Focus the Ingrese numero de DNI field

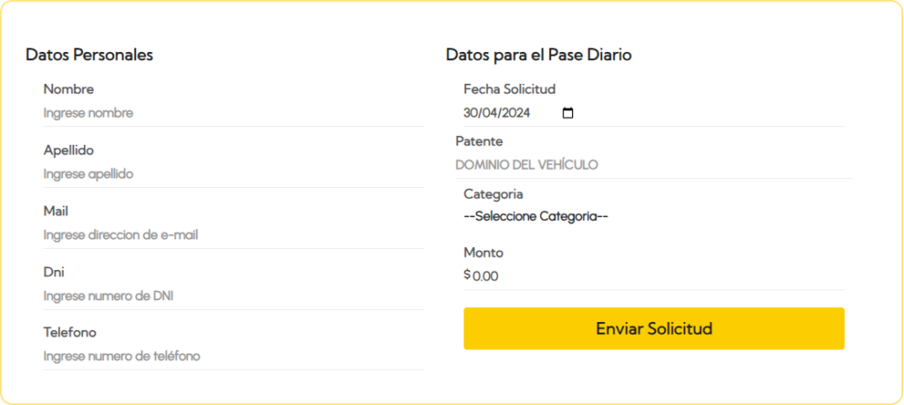(x=234, y=296)
